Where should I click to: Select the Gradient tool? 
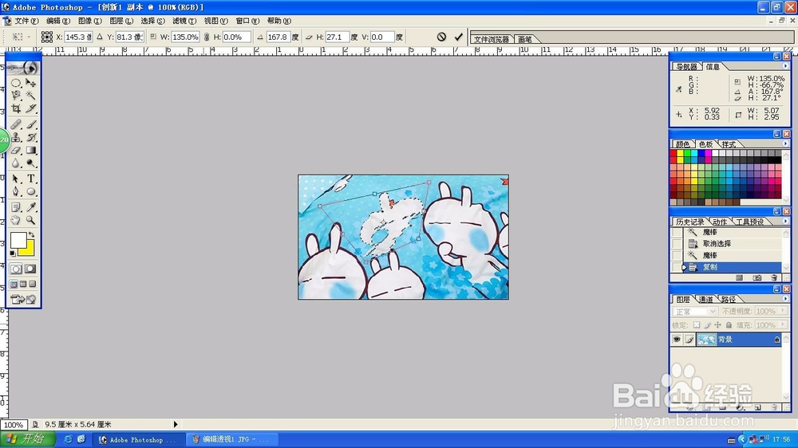31,150
